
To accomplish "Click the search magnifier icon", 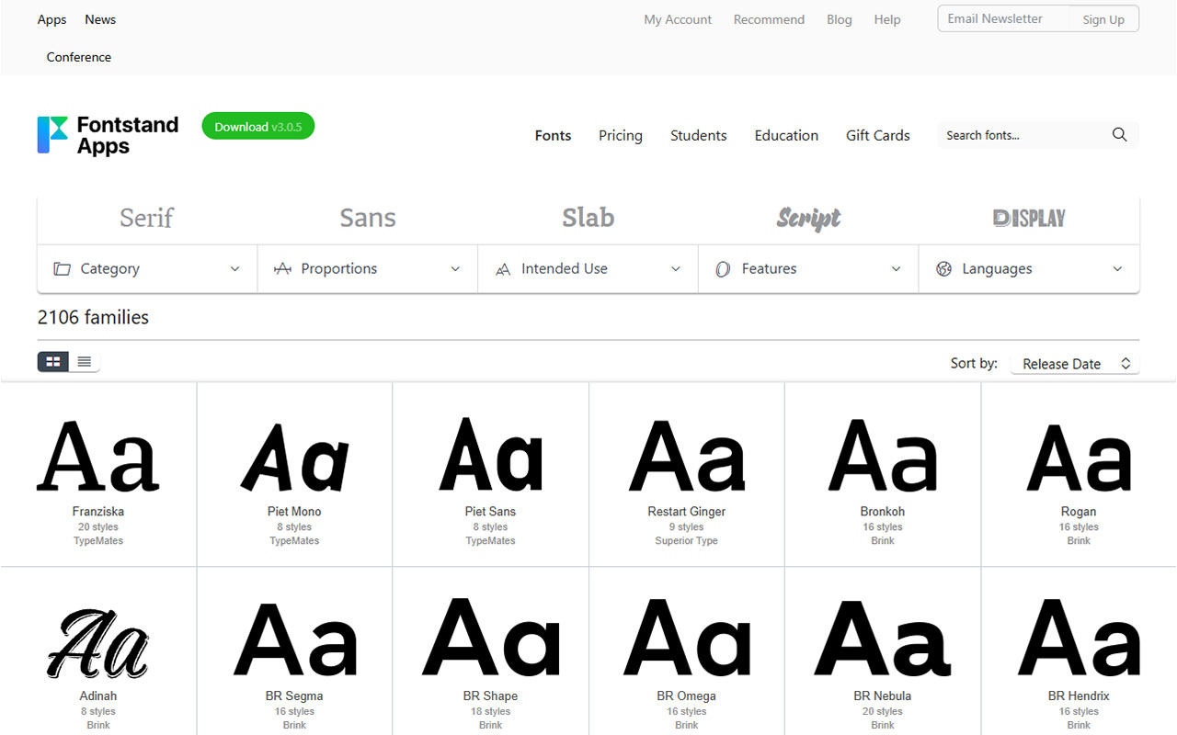I will coord(1119,135).
